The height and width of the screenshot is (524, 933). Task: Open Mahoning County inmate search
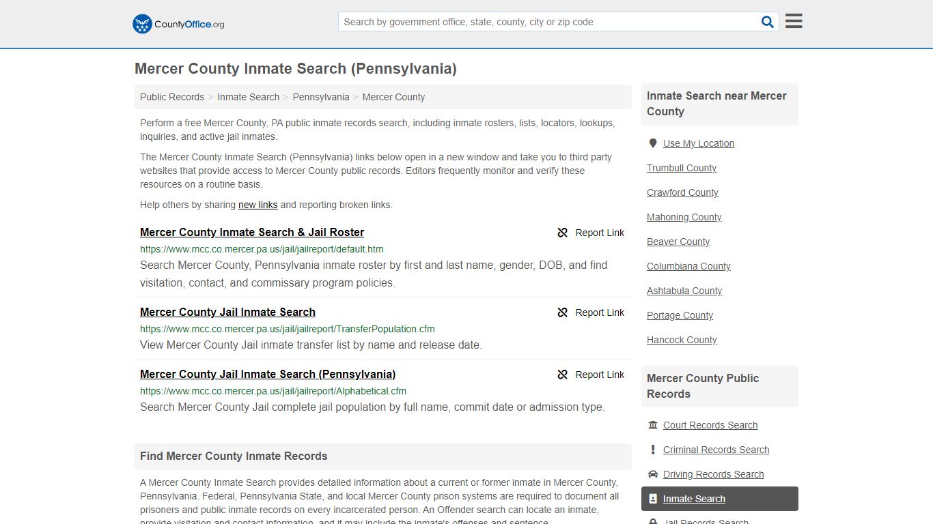coord(684,217)
